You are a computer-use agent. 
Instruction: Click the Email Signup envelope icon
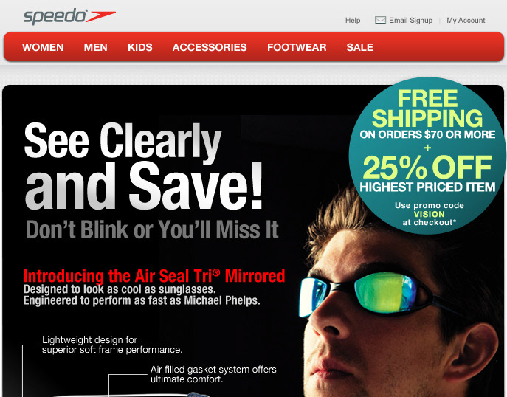[380, 20]
